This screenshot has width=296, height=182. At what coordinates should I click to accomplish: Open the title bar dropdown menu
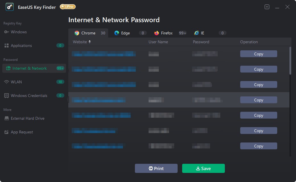pyautogui.click(x=267, y=7)
